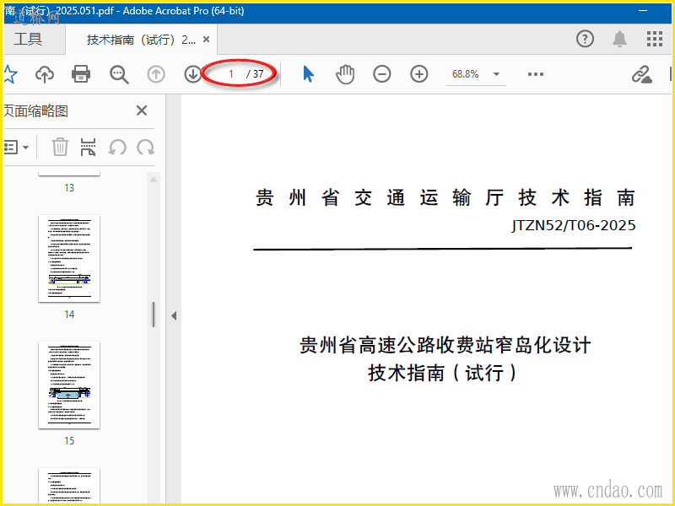This screenshot has height=506, width=675.
Task: Click the thumbnails panel scroll up arrow
Action: pyautogui.click(x=154, y=180)
